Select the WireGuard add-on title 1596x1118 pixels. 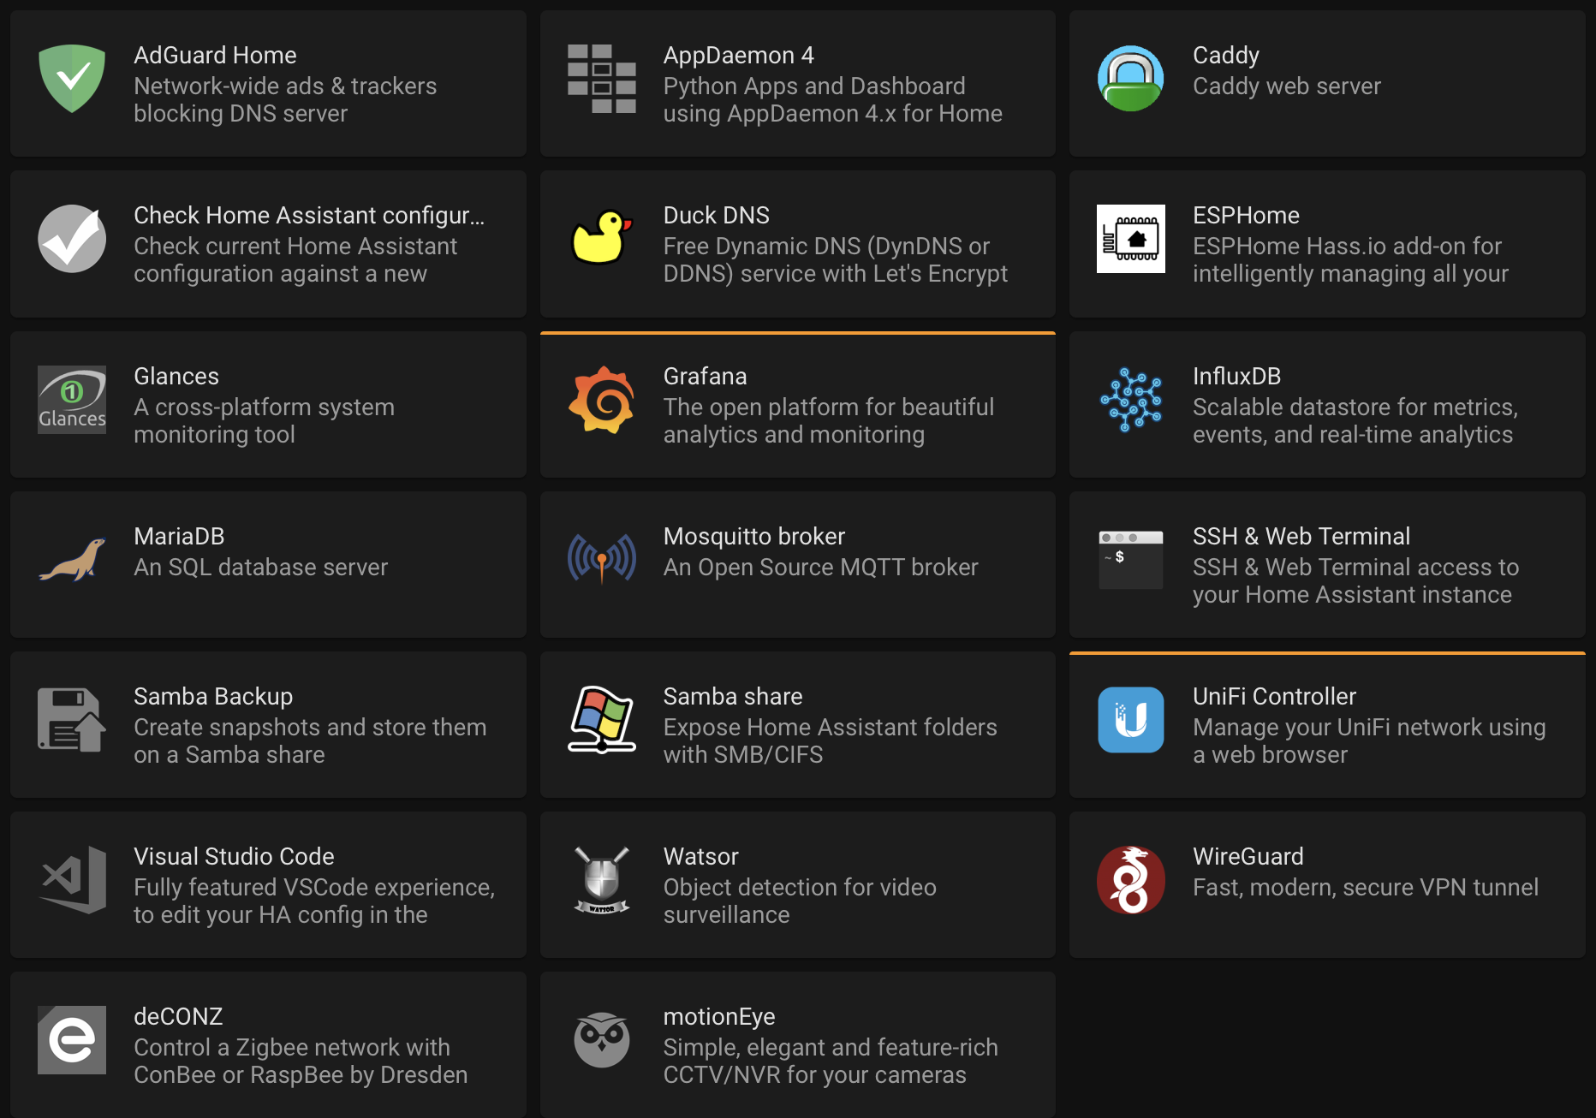[1248, 857]
